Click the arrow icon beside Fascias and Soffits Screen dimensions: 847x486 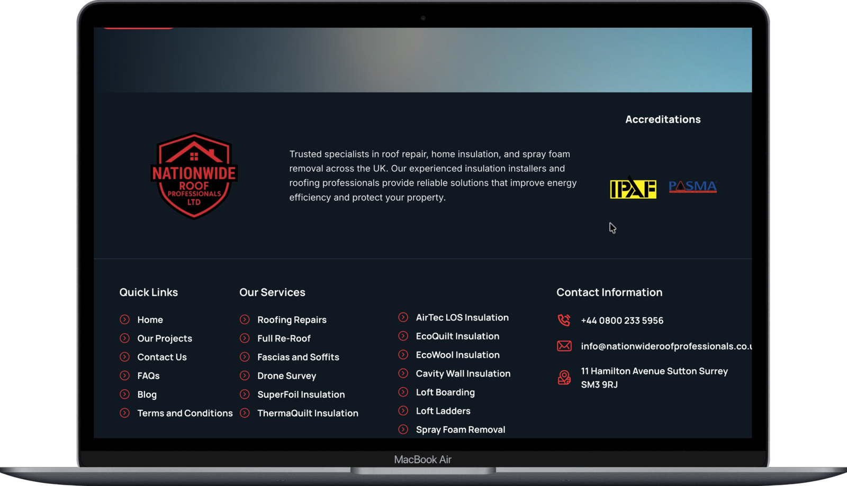click(x=245, y=357)
